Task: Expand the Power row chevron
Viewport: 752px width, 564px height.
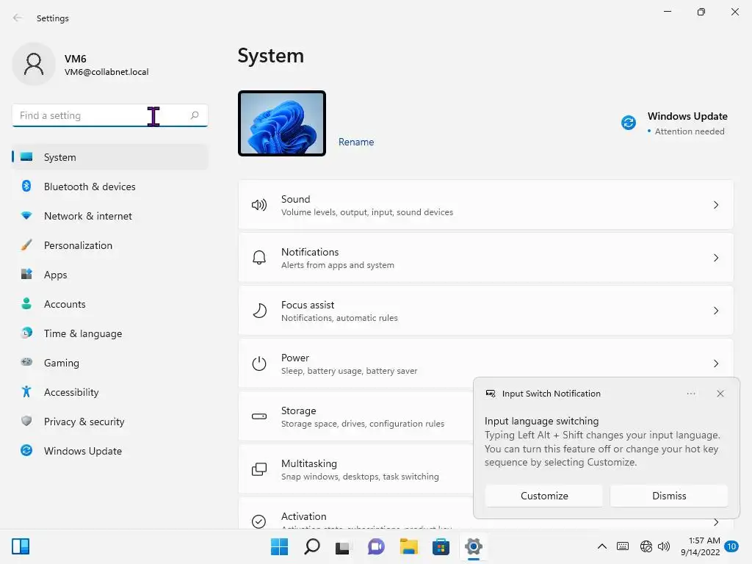Action: [x=715, y=364]
